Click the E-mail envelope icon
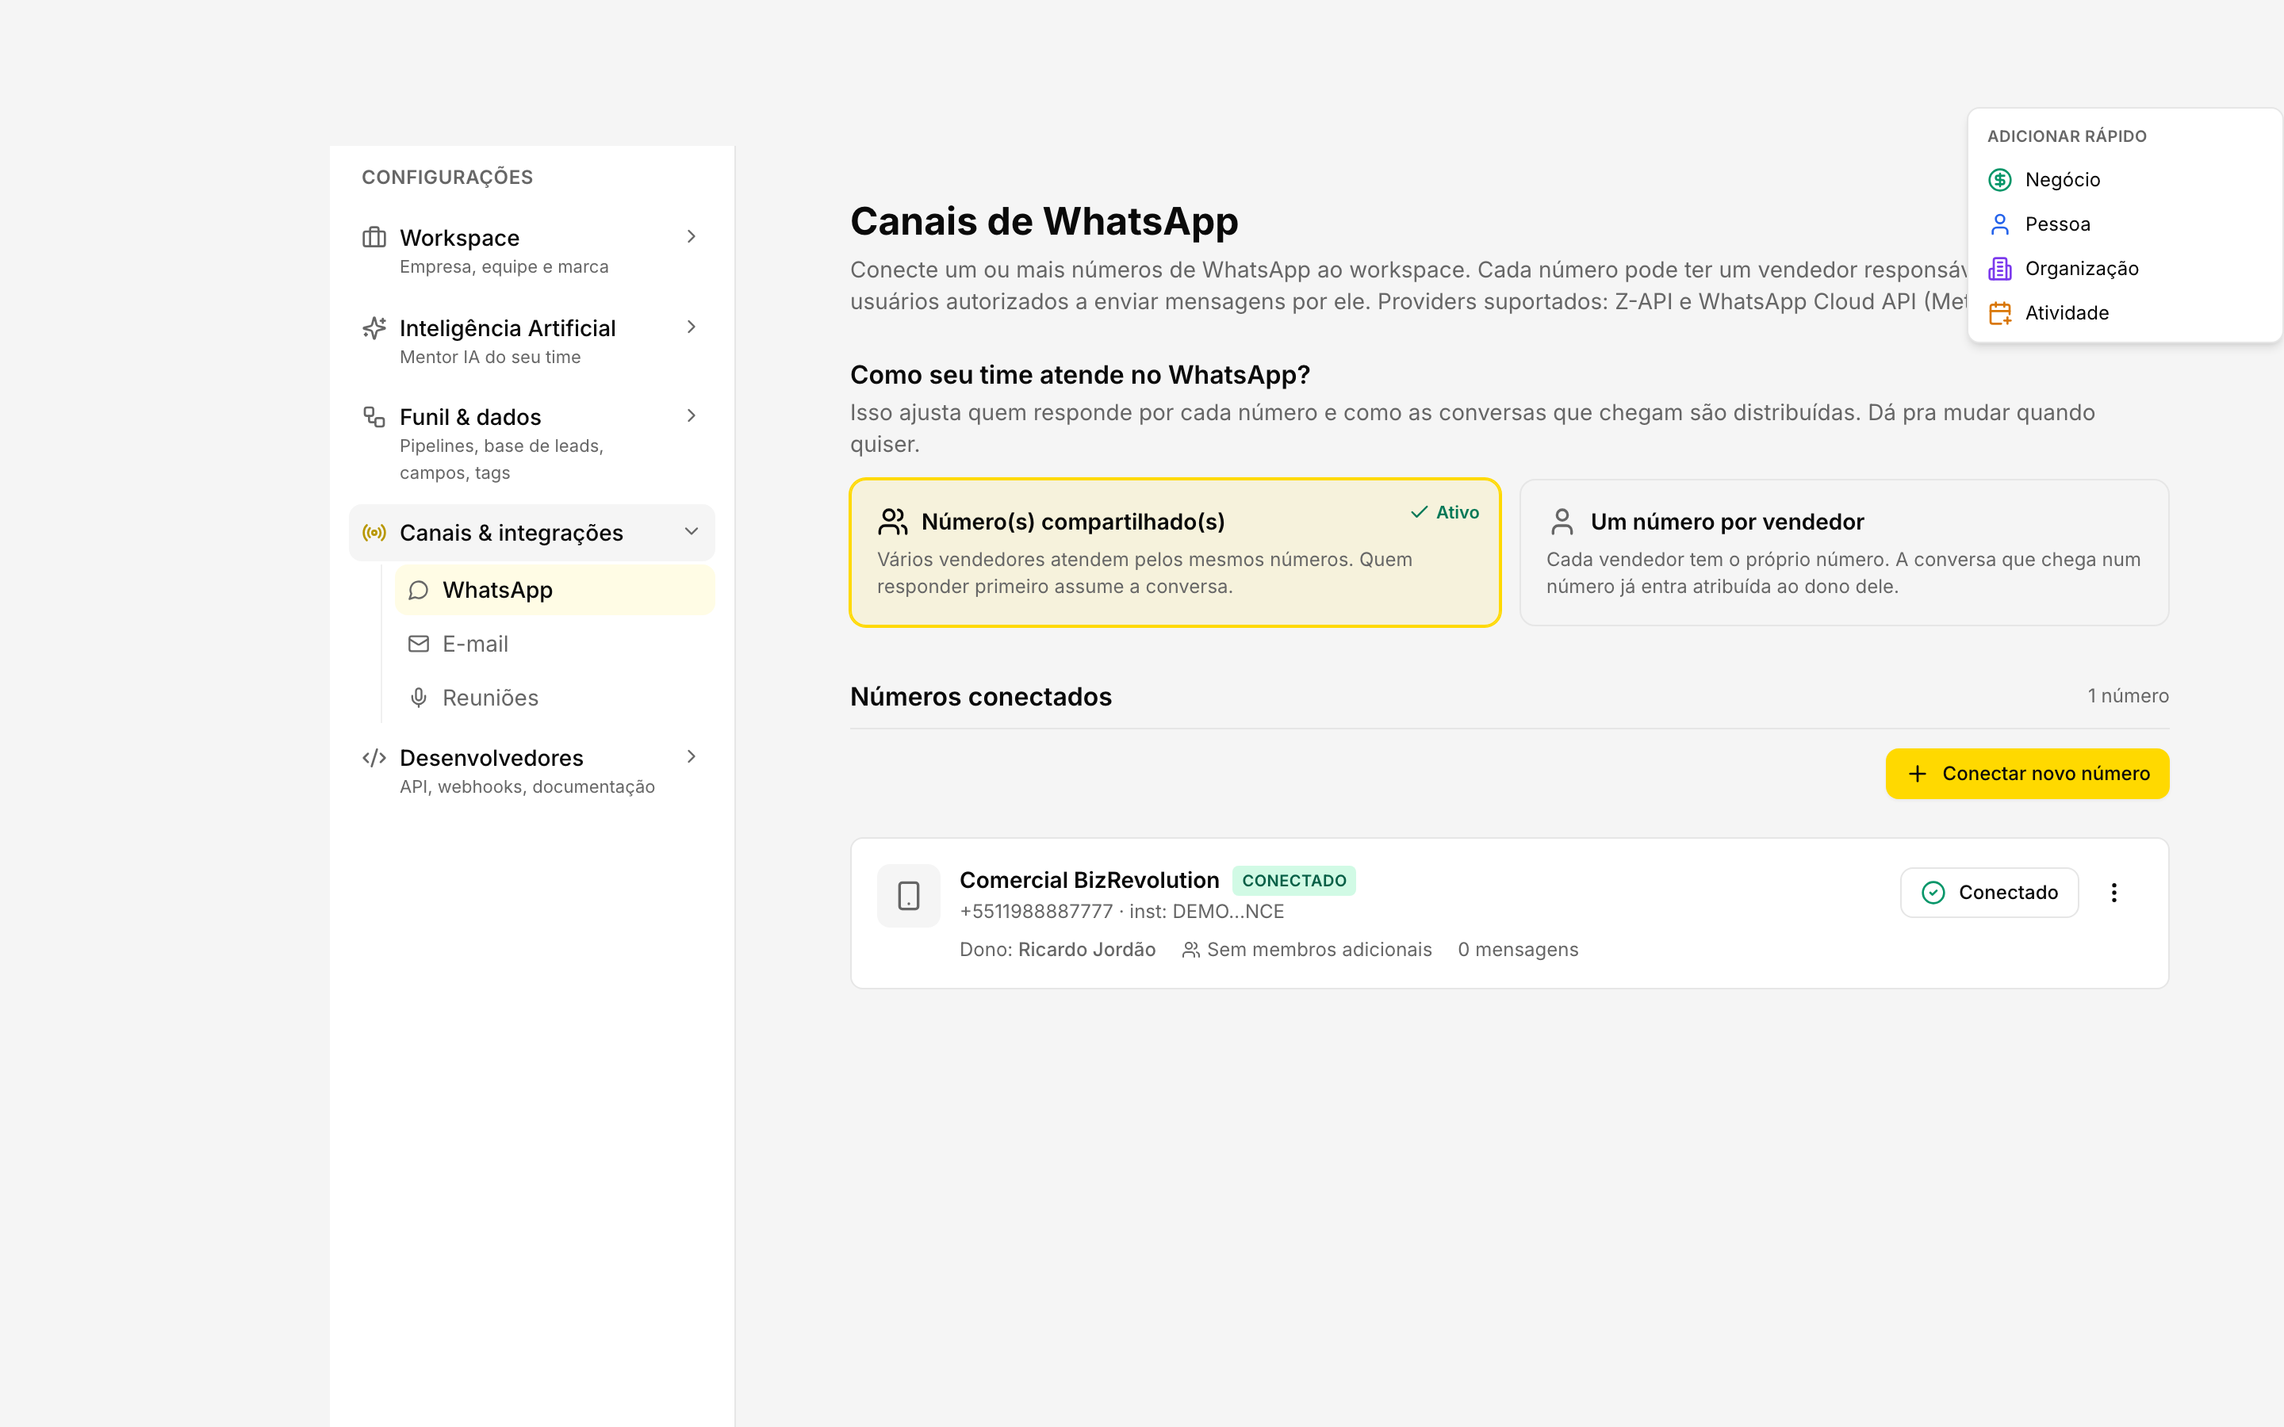The width and height of the screenshot is (2284, 1427). pos(418,644)
